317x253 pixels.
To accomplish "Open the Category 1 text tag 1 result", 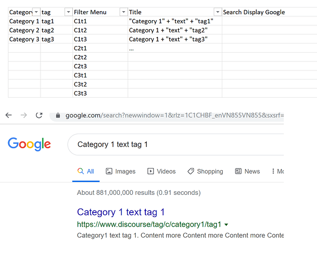I will 121,212.
